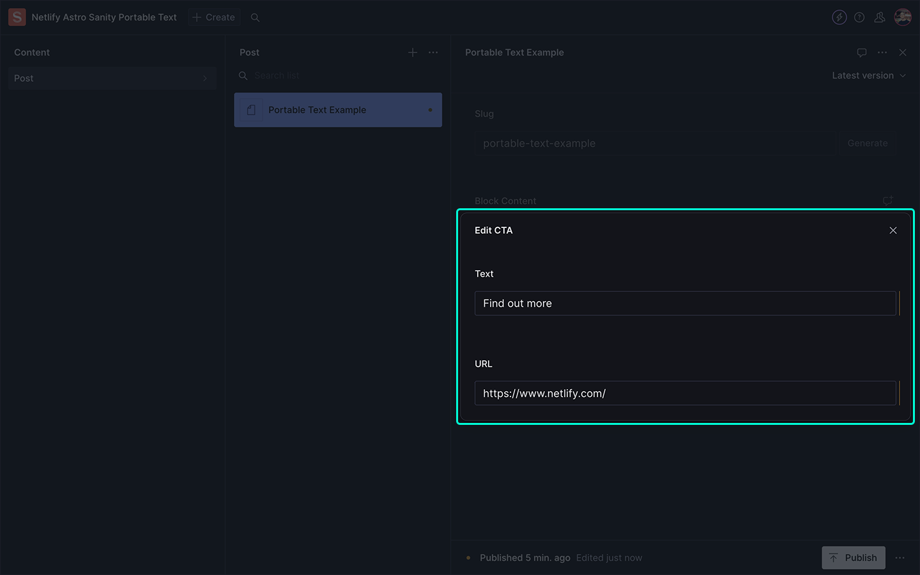This screenshot has height=575, width=920.
Task: Click the Edit CTA dialog title
Action: pos(493,231)
